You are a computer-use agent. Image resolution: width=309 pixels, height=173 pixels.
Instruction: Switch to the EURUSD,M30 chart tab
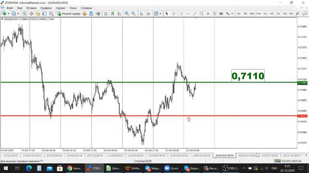[179, 155]
